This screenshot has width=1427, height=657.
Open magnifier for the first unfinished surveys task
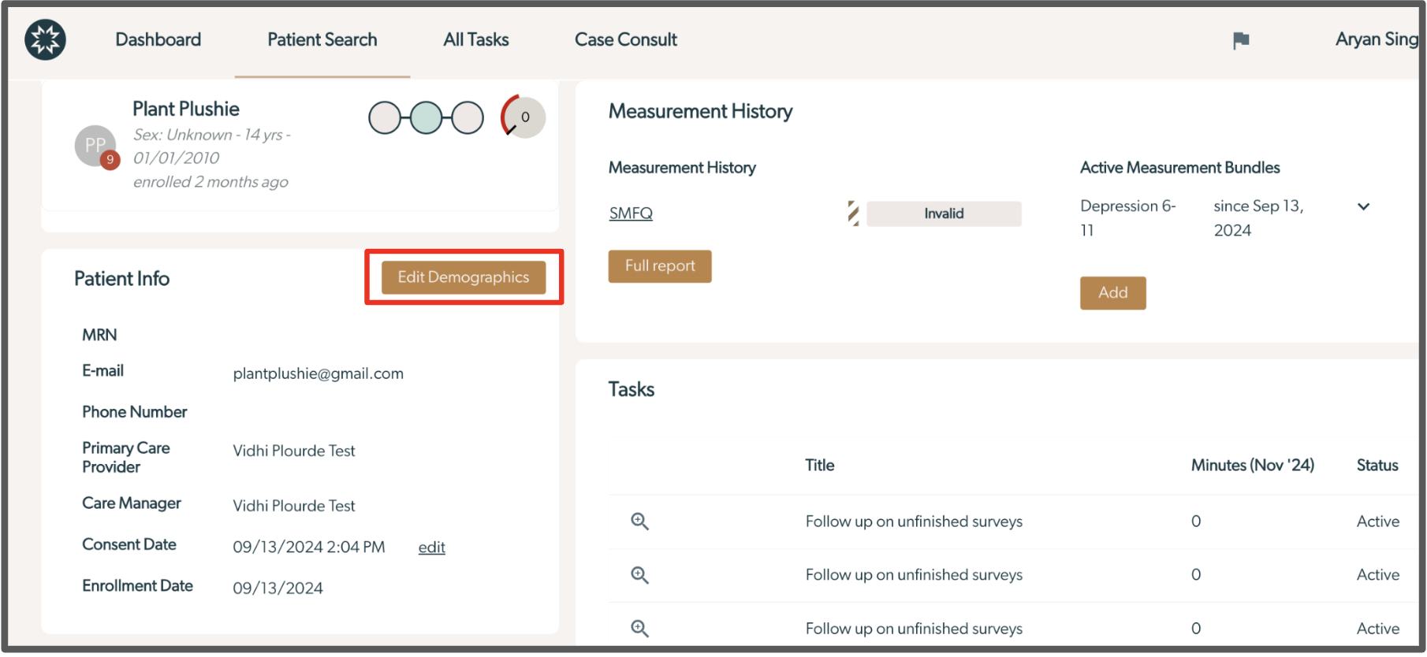[639, 522]
